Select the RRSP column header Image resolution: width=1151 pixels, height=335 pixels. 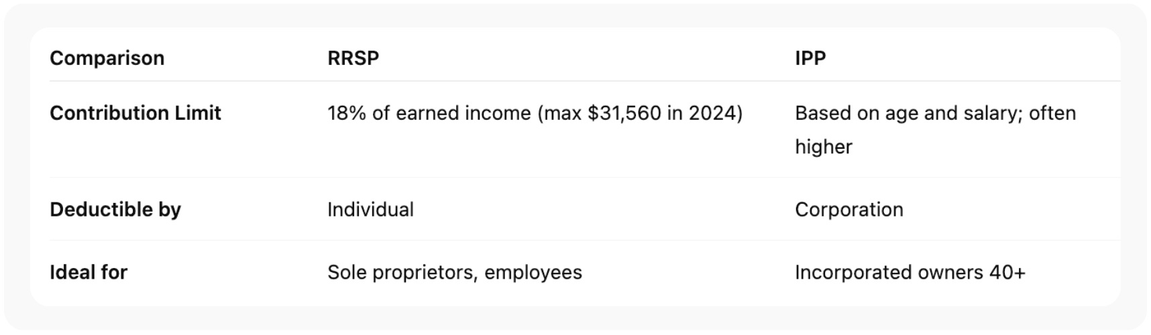(353, 58)
